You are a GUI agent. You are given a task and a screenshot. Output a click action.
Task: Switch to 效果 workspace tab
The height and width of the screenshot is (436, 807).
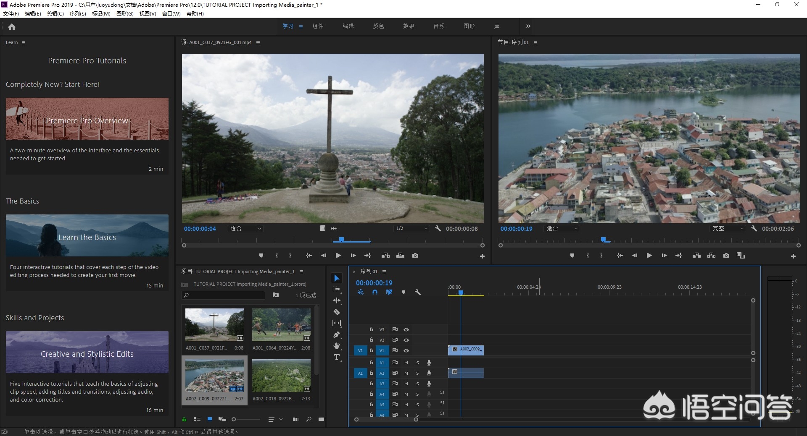coord(409,26)
